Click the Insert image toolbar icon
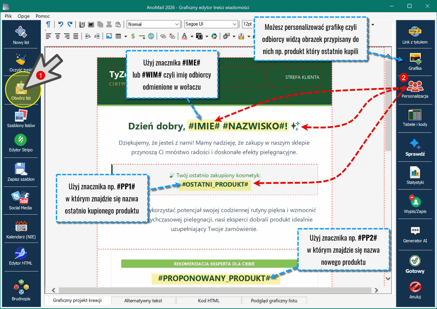The height and width of the screenshot is (309, 437). pos(109,36)
